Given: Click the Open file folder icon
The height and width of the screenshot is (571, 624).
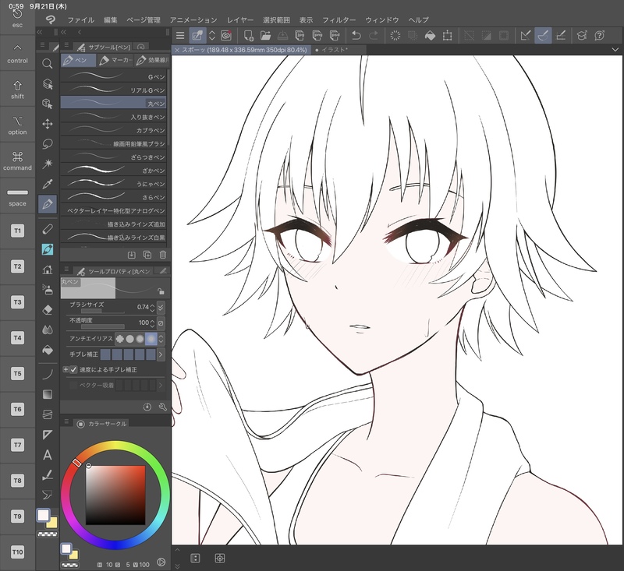Looking at the screenshot, I should pos(265,36).
